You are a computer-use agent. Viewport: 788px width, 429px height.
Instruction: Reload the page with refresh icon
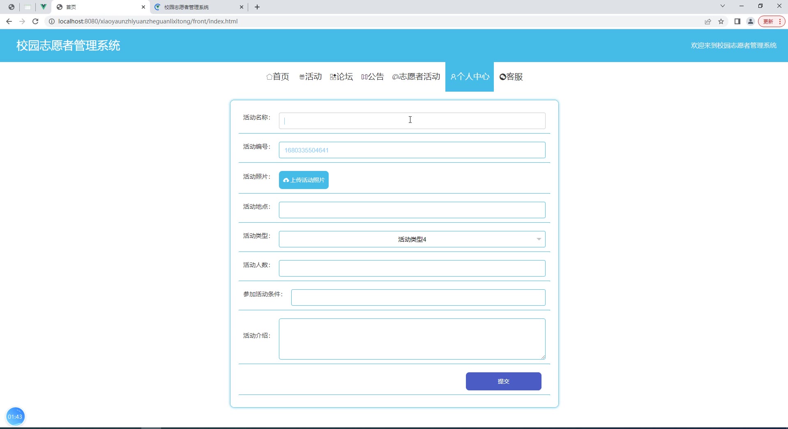[x=35, y=21]
